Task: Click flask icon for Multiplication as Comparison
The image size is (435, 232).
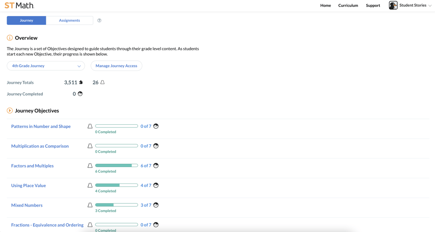Action: pos(90,146)
